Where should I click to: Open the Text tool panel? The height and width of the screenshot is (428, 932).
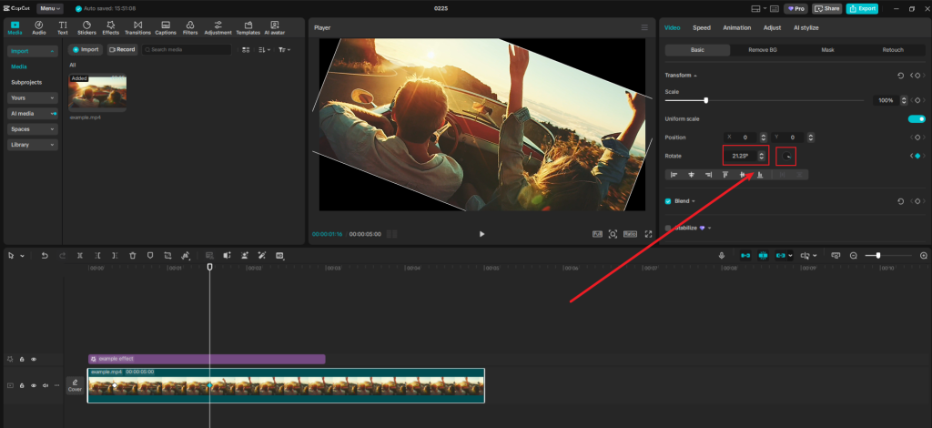[x=63, y=28]
